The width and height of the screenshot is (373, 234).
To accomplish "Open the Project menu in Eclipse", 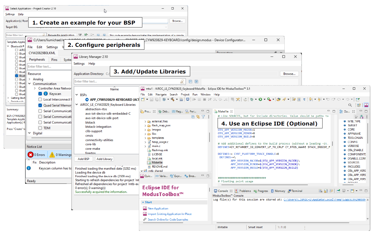I will click(185, 94).
